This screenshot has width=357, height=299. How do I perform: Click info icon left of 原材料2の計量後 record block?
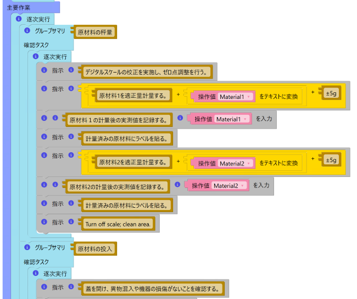44,185
